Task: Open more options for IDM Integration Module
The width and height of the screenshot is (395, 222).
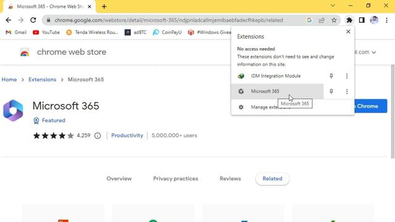Action: point(347,76)
